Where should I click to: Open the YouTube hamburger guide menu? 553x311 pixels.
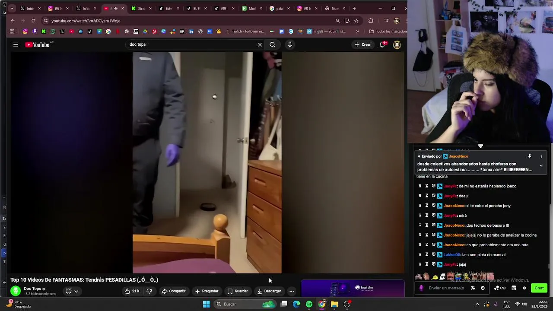click(16, 44)
